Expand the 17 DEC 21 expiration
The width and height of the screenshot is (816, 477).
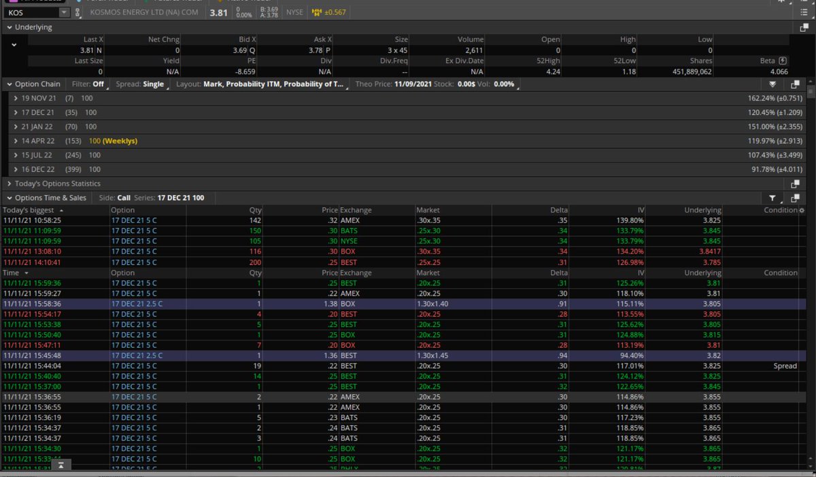[16, 112]
